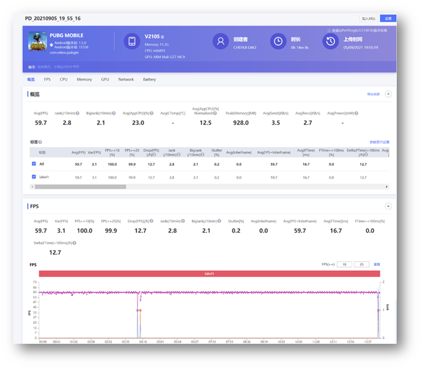Click the blue settings button at top right
Screen dimensions: 423x370
[388, 19]
